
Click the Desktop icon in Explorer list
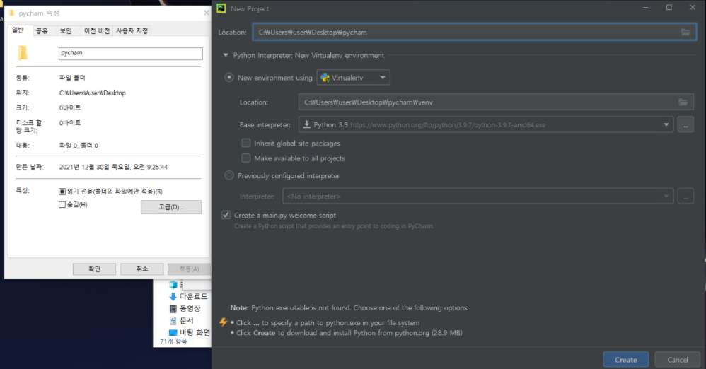(173, 332)
